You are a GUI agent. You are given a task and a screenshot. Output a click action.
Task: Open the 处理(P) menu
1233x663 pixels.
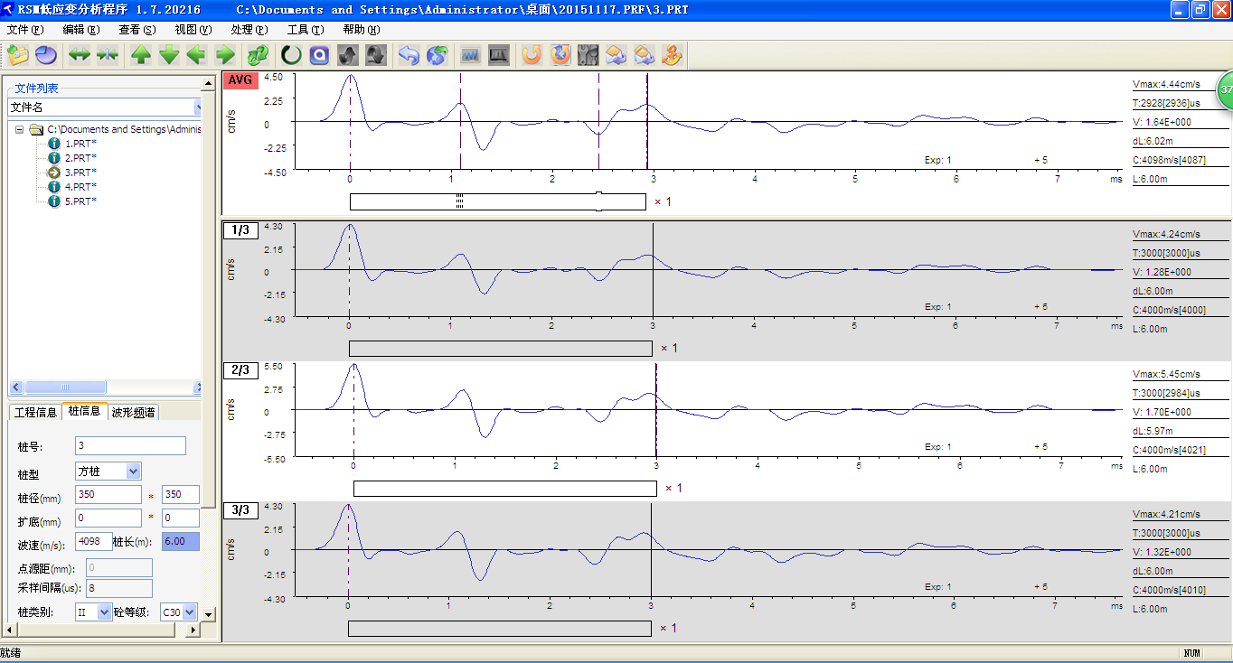tap(249, 30)
